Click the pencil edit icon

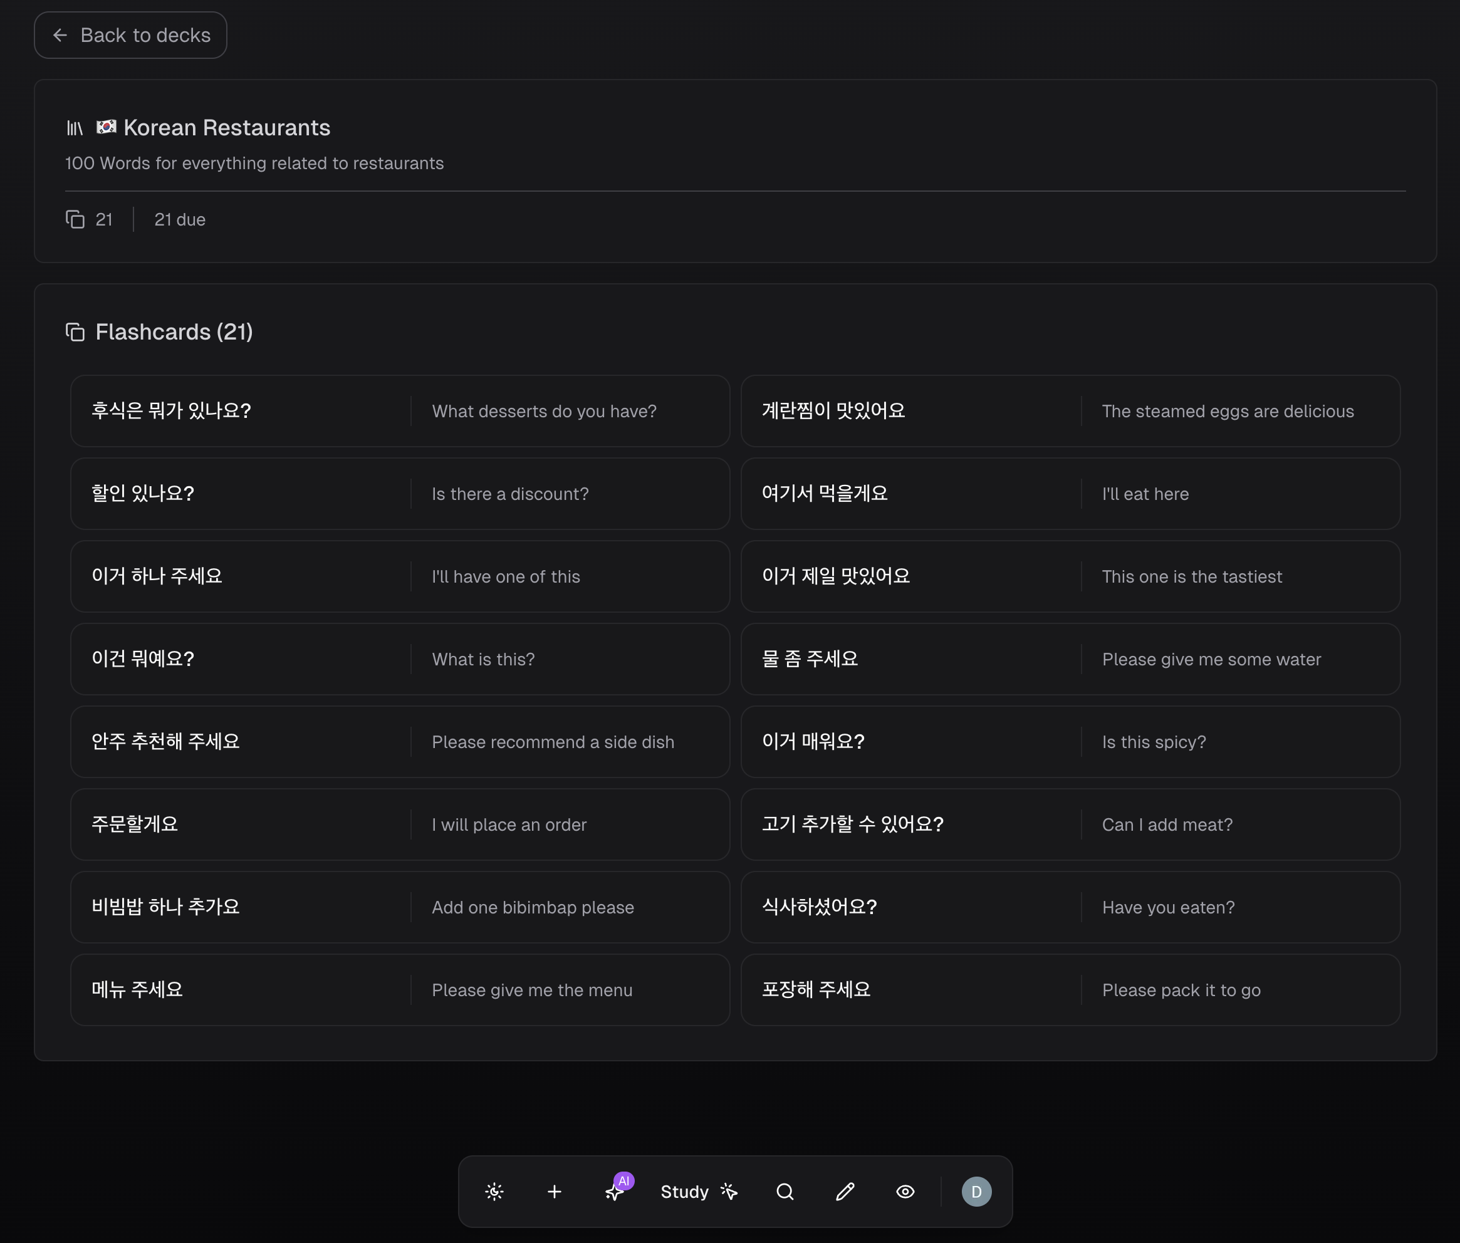coord(845,1192)
